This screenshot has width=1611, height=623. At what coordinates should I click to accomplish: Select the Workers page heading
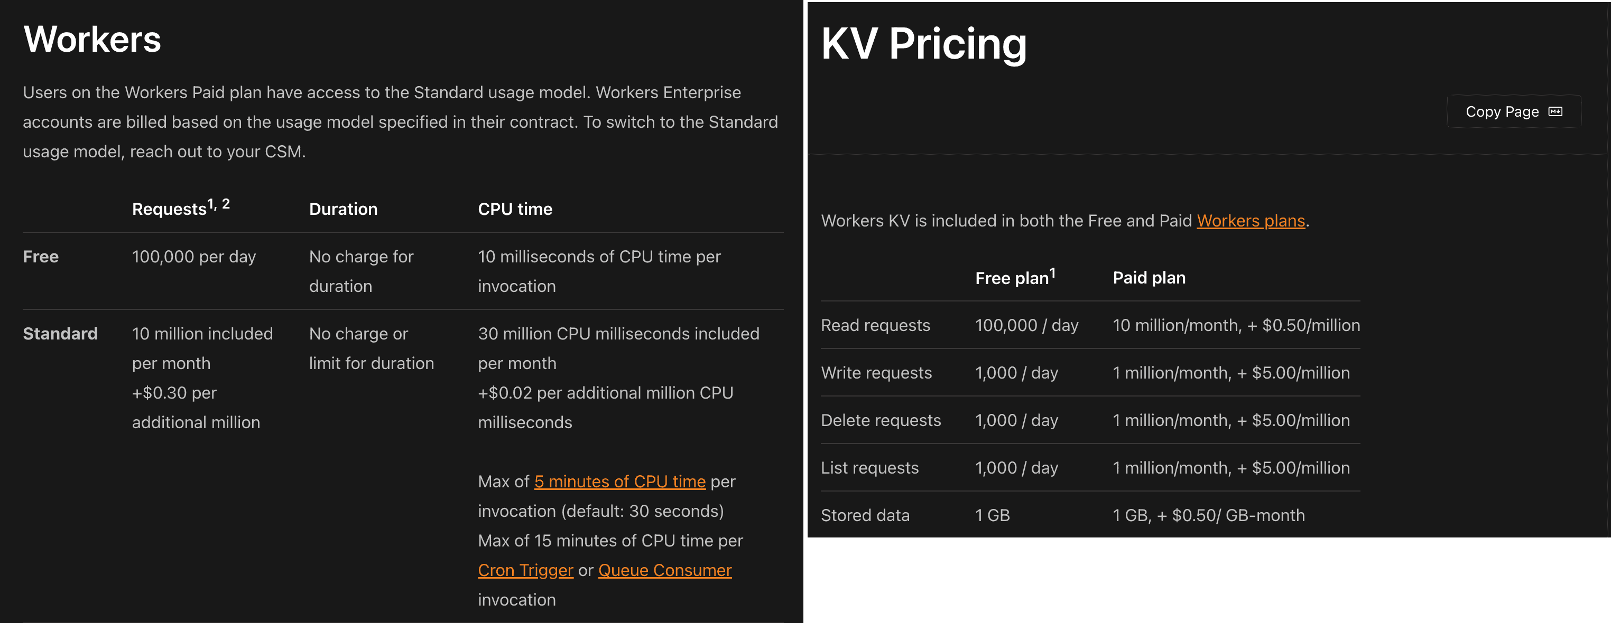[91, 40]
